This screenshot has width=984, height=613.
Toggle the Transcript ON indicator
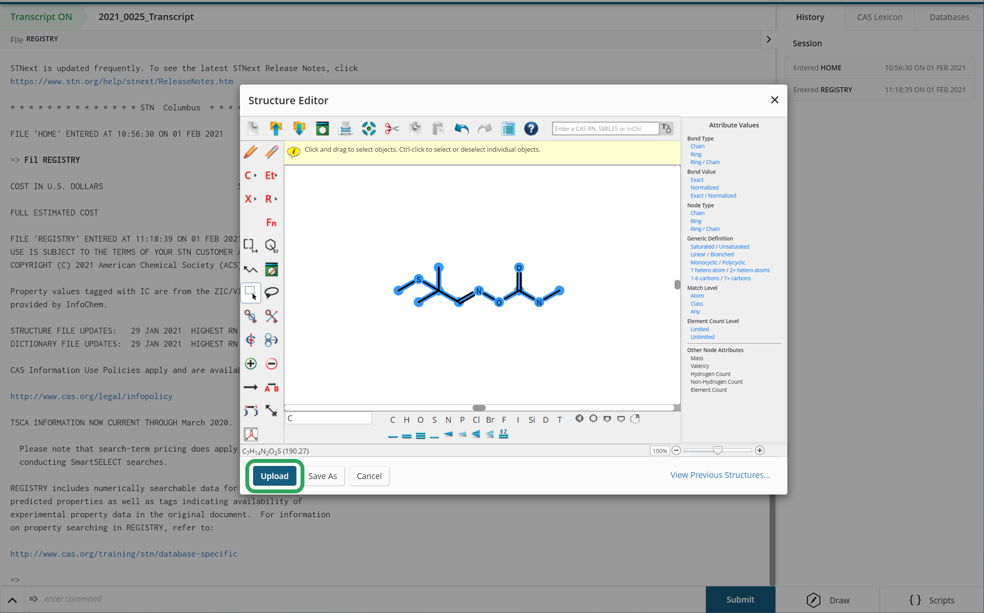coord(41,17)
